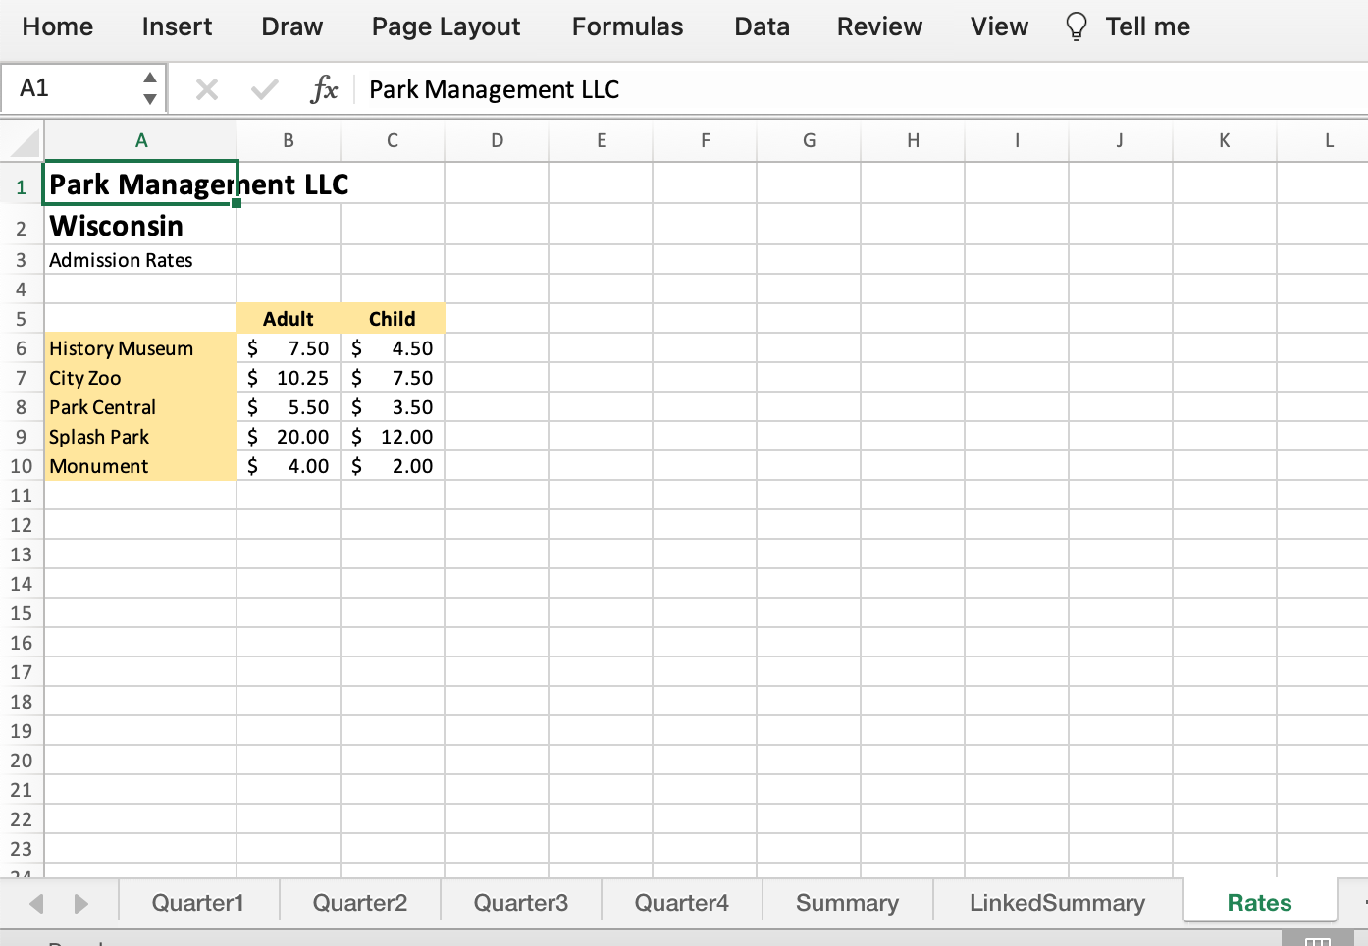Image resolution: width=1368 pixels, height=946 pixels.
Task: Switch to the Quarter2 sheet tab
Action: (x=360, y=902)
